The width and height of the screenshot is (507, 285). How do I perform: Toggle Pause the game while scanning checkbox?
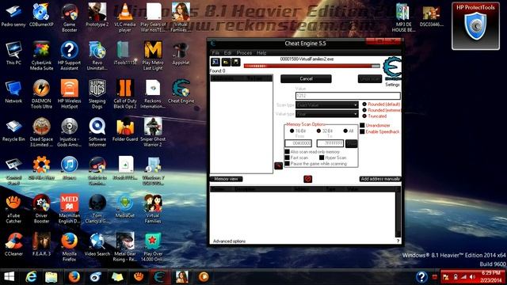point(287,164)
